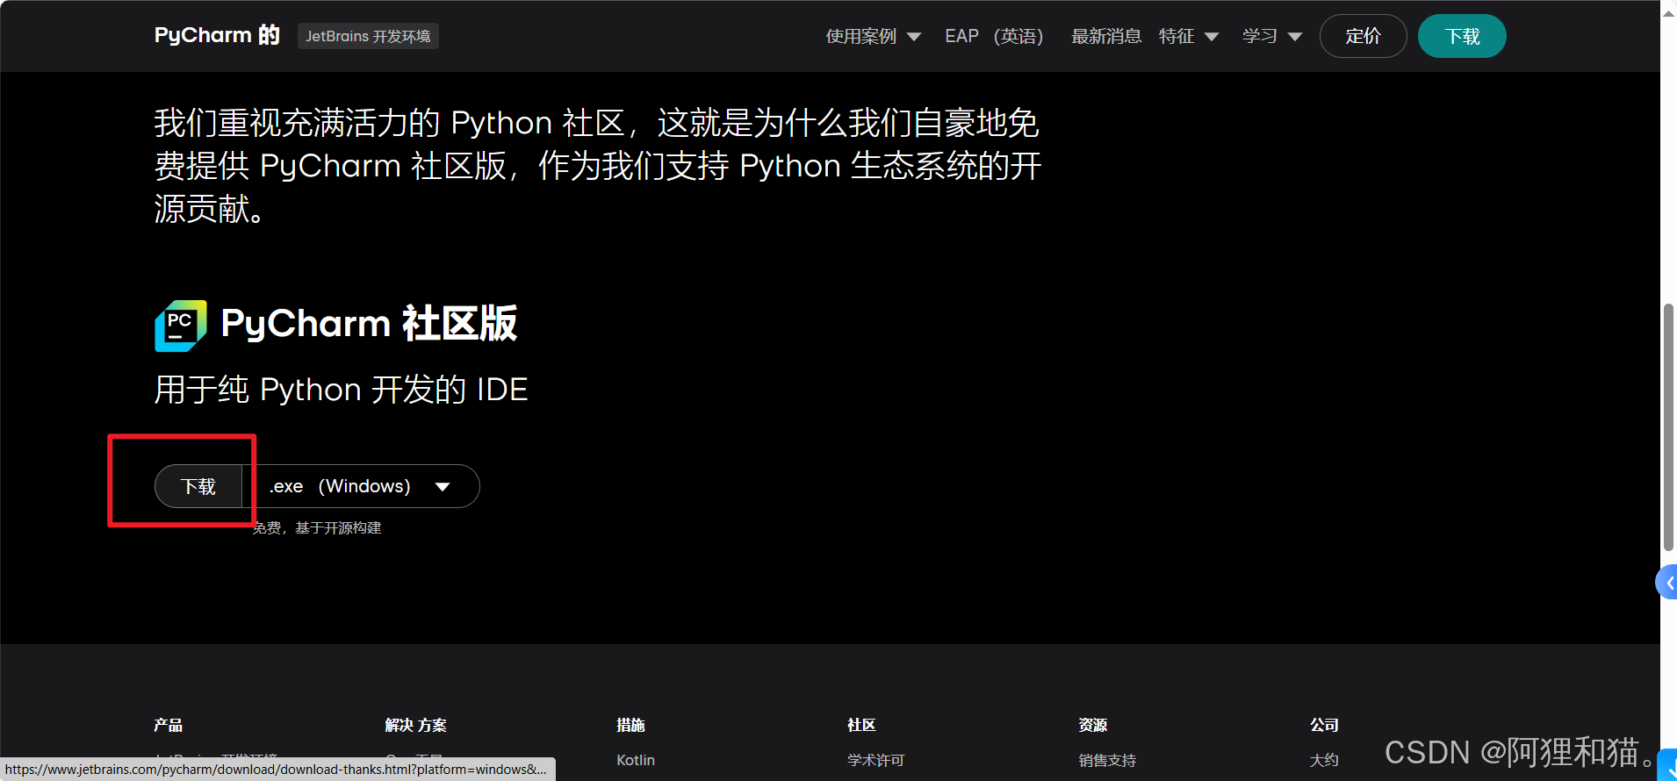Click the JetBrains 开发环境 badge

368,36
